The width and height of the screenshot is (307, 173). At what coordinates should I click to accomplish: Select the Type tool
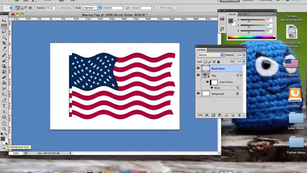coord(4,106)
